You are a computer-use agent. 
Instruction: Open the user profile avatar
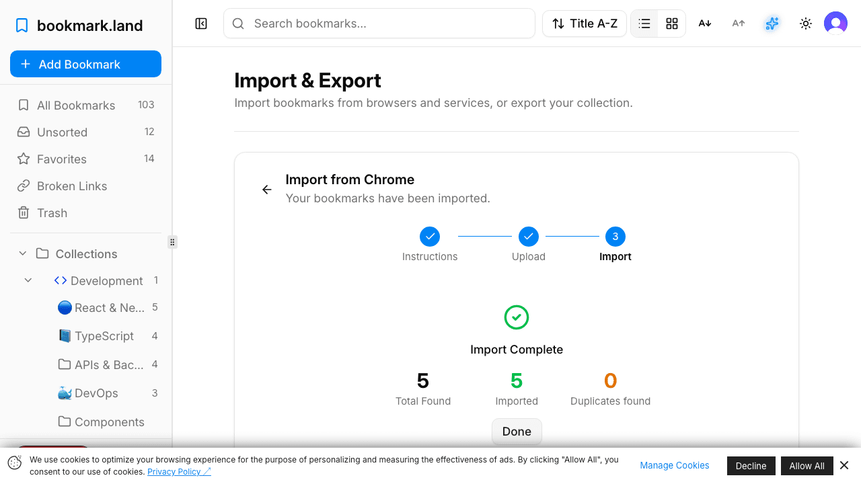click(x=835, y=24)
